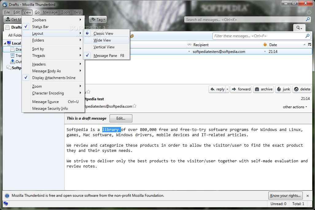This screenshot has width=315, height=210.
Task: Expand the Message Body As submenu
Action: pos(53,71)
